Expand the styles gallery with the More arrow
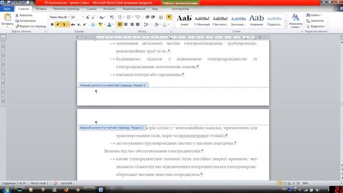Screen dimensions: 343x193 click(286, 26)
